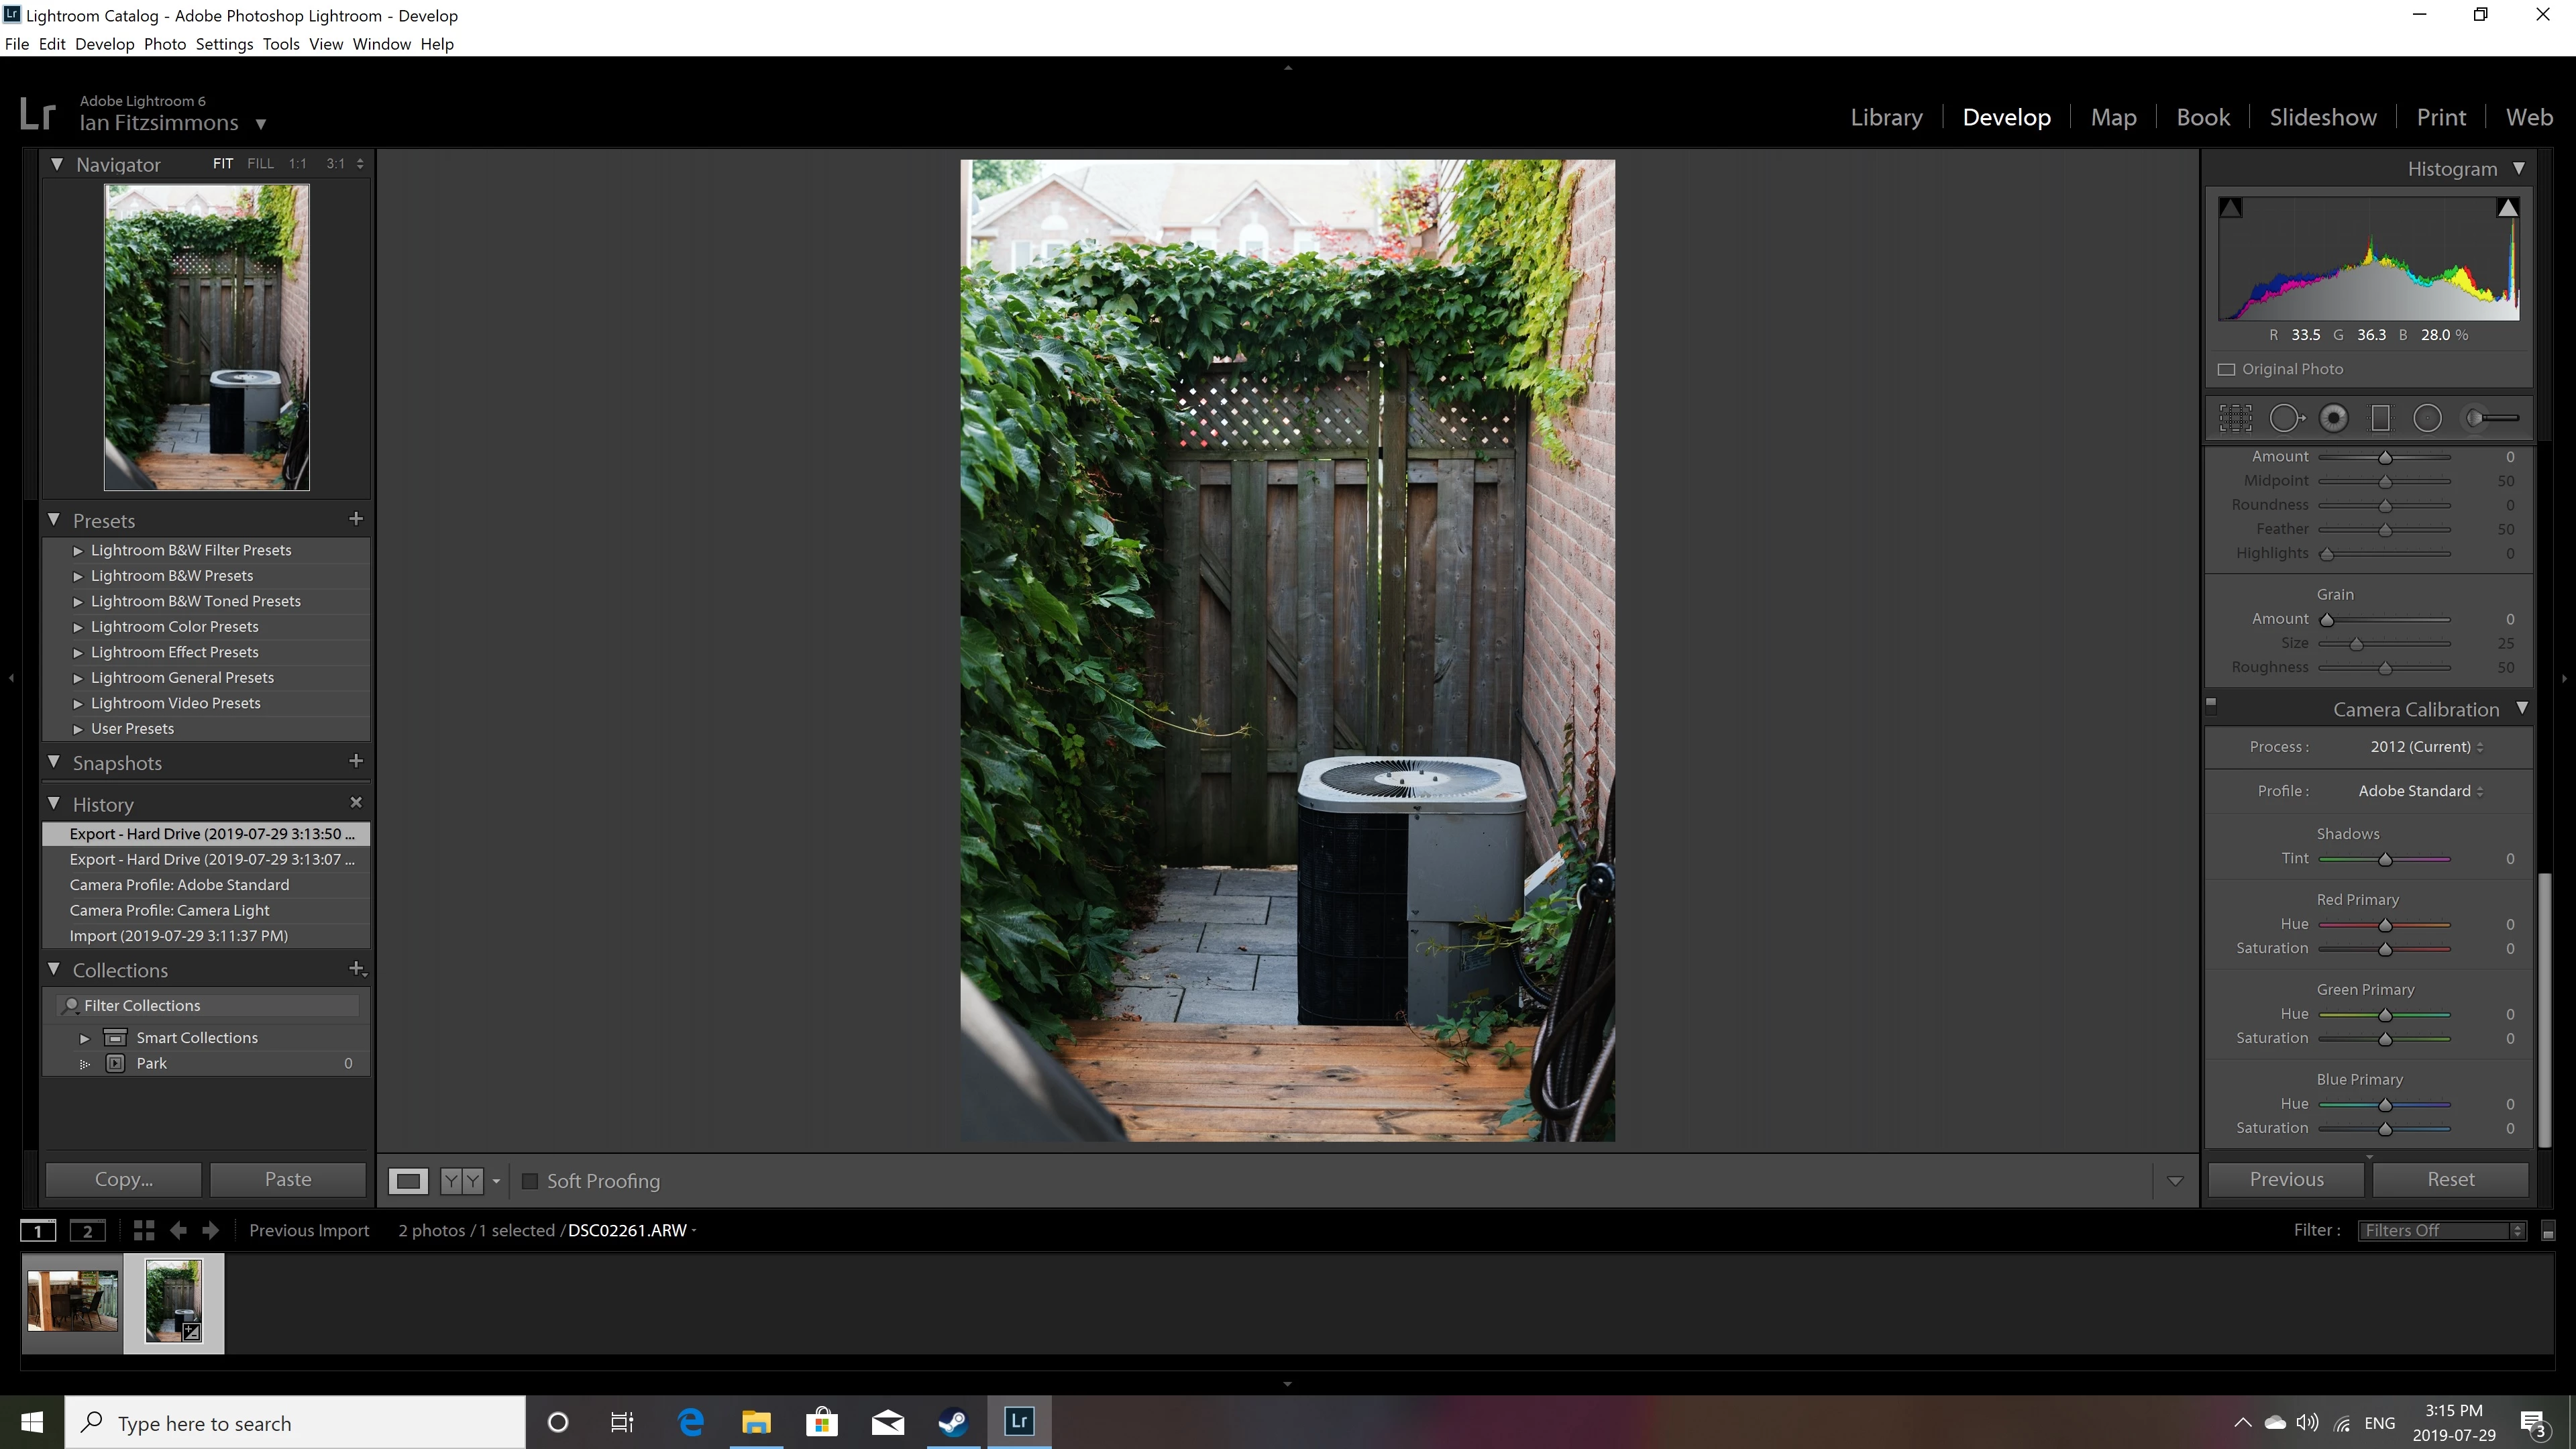The width and height of the screenshot is (2576, 1449).
Task: Select the first filmstrip photo thumbnail
Action: coord(72,1301)
